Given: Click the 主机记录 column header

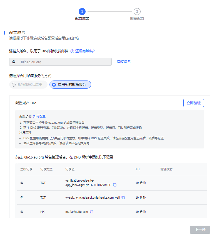Looking at the screenshot, I should pyautogui.click(x=26, y=169).
